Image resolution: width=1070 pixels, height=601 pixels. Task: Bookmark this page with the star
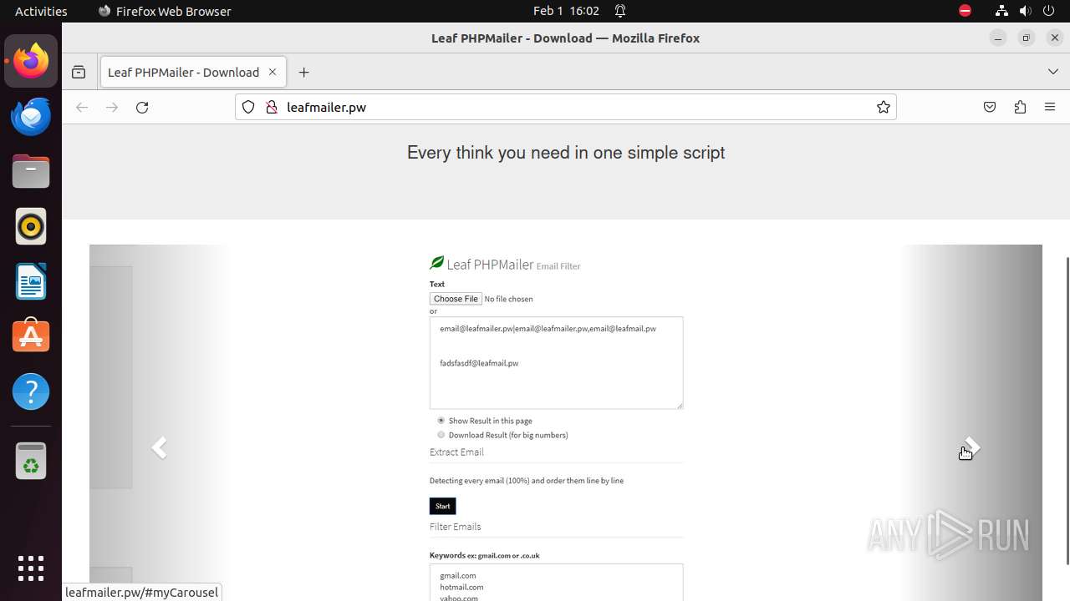pyautogui.click(x=883, y=107)
